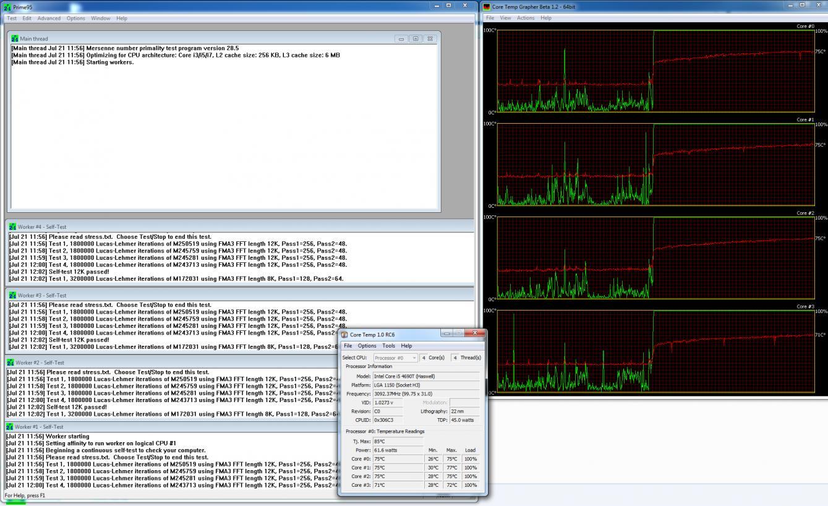Open the Options menu in Core Temp window
Image resolution: width=828 pixels, height=506 pixels.
click(367, 346)
